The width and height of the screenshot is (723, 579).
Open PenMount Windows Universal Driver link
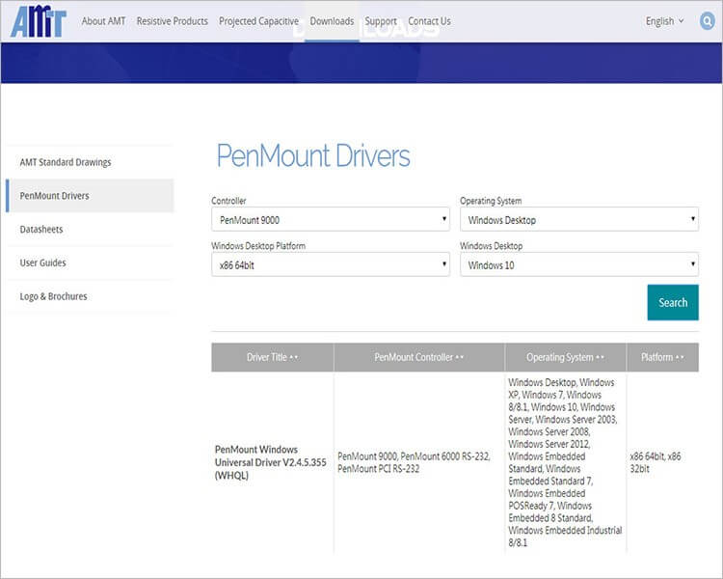(270, 462)
